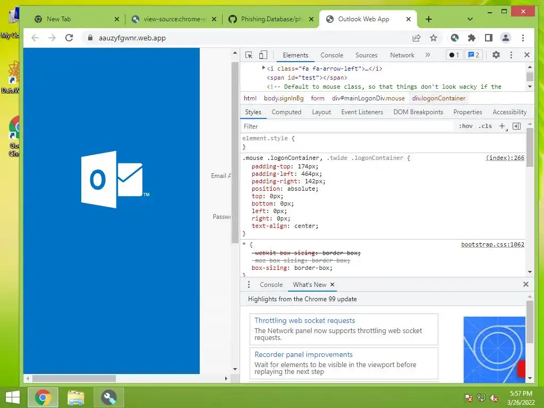Open Throttling web socket requests link

[304, 320]
